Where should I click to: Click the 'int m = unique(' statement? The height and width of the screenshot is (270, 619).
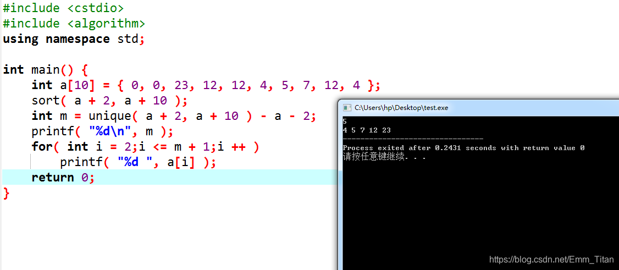point(174,116)
